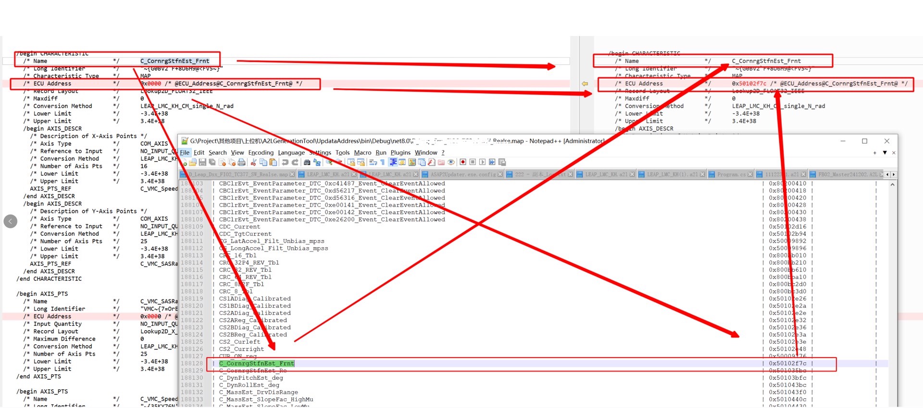Viewport: 923px width, 408px height.
Task: Close the LEAP_LMC_KH(1).a2l tab
Action: 703,174
